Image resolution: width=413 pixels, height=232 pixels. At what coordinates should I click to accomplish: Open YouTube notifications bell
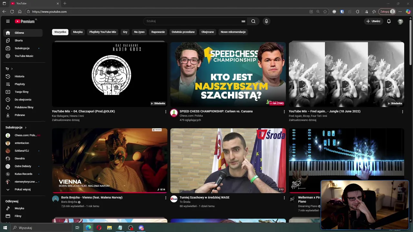(x=389, y=21)
